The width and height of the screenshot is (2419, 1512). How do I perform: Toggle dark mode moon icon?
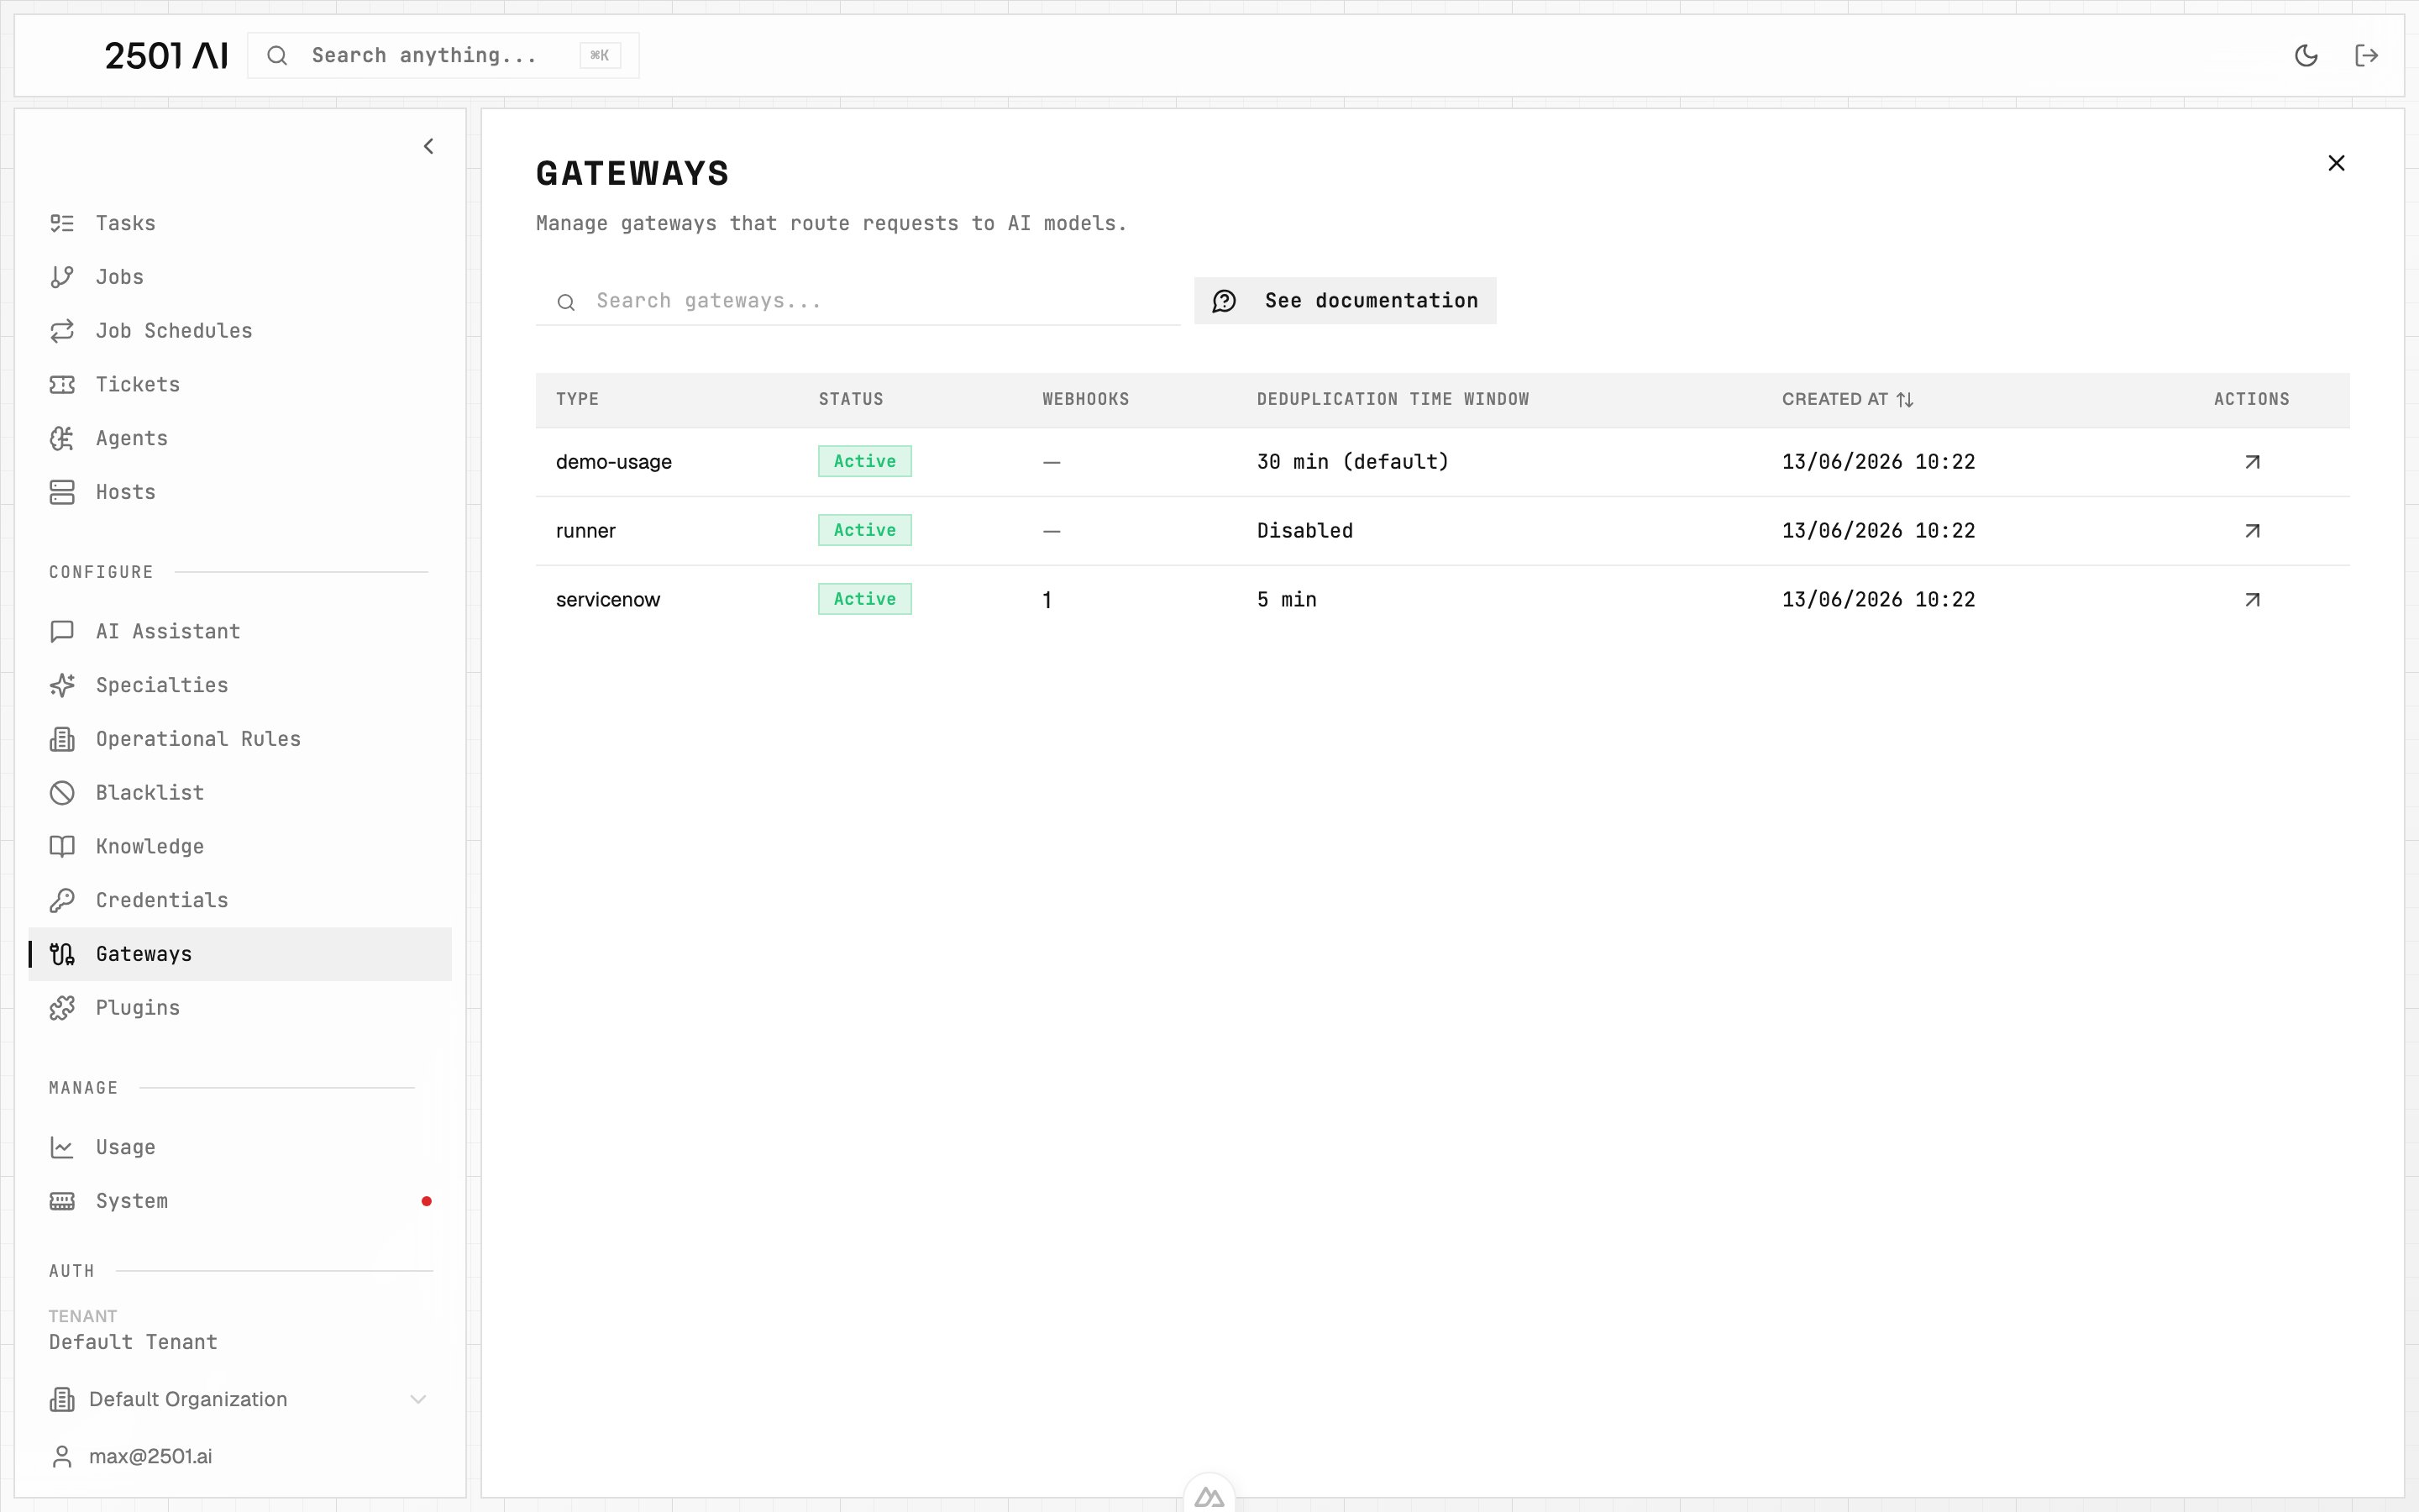pyautogui.click(x=2305, y=55)
